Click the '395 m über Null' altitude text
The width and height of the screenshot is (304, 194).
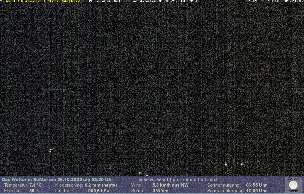(x=105, y=1)
